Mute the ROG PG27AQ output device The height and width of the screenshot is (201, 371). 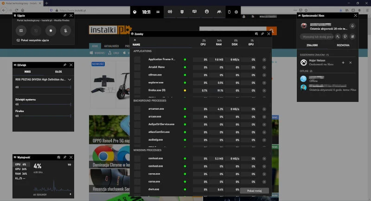pos(17,87)
